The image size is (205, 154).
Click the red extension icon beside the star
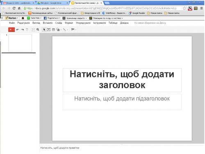coord(190,9)
